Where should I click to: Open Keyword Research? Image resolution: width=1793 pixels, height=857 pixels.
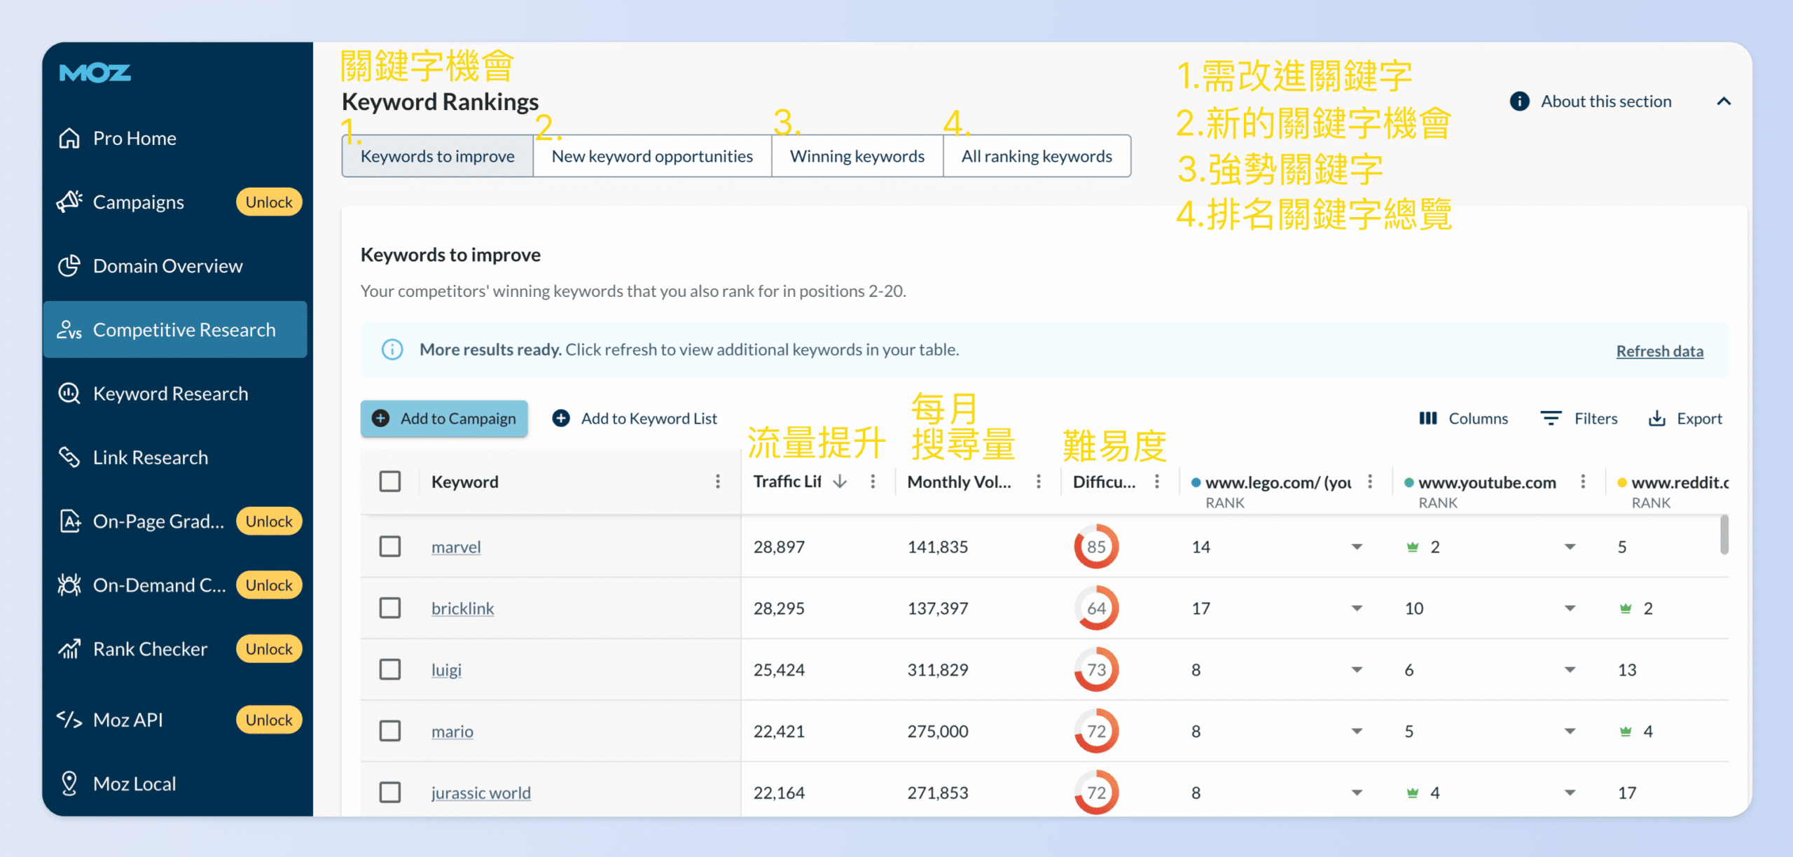(x=170, y=393)
